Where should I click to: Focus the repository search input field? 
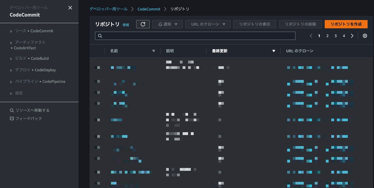coord(195,36)
